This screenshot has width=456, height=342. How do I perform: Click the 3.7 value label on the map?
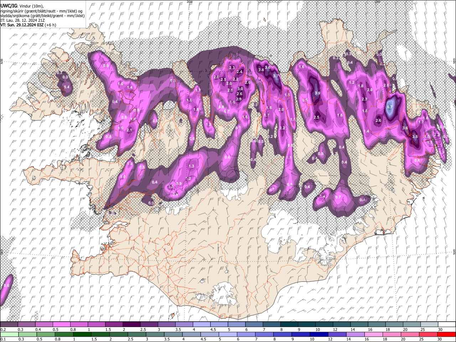click(x=275, y=76)
